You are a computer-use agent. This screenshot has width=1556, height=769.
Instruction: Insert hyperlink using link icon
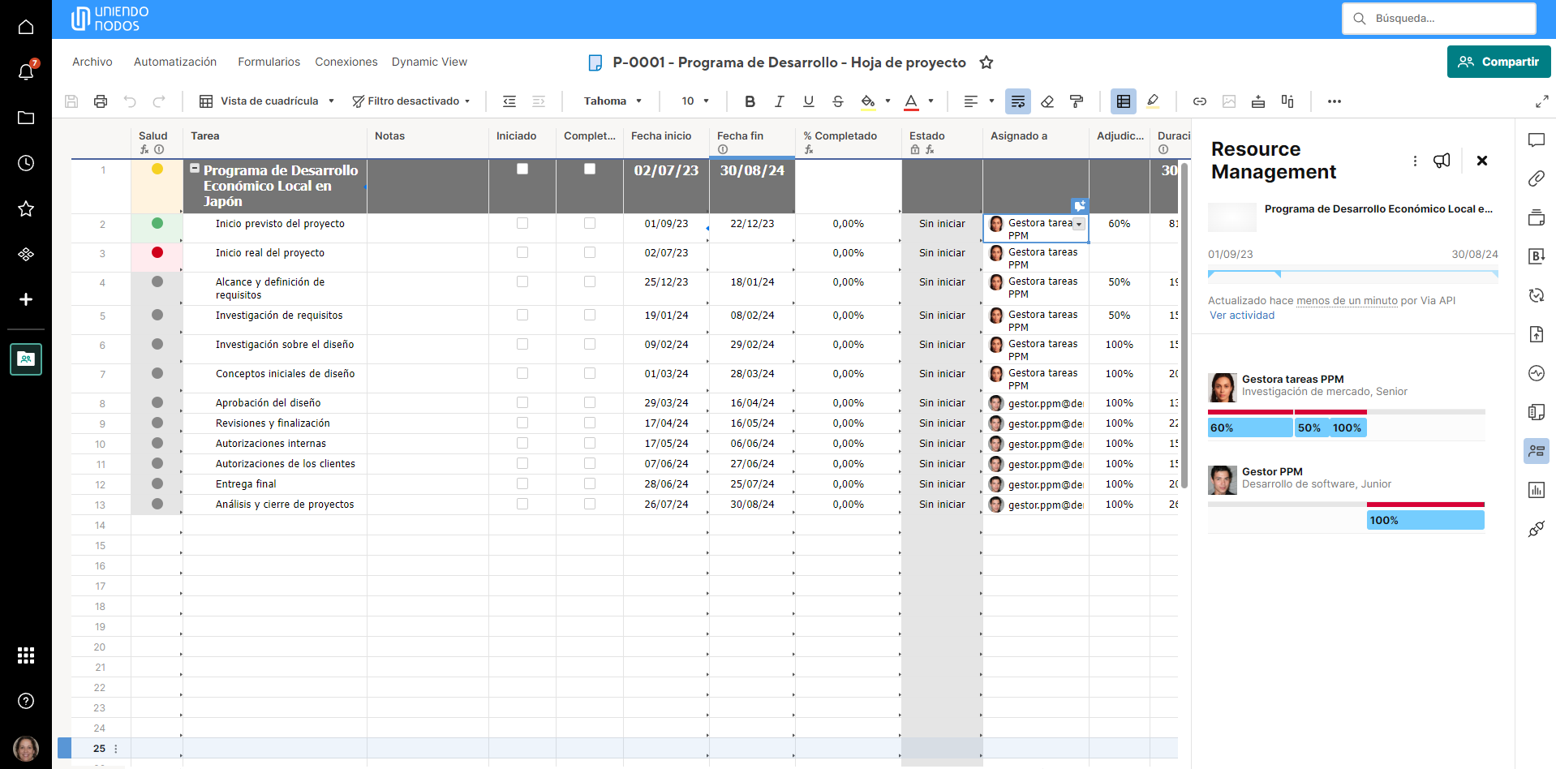click(1199, 101)
